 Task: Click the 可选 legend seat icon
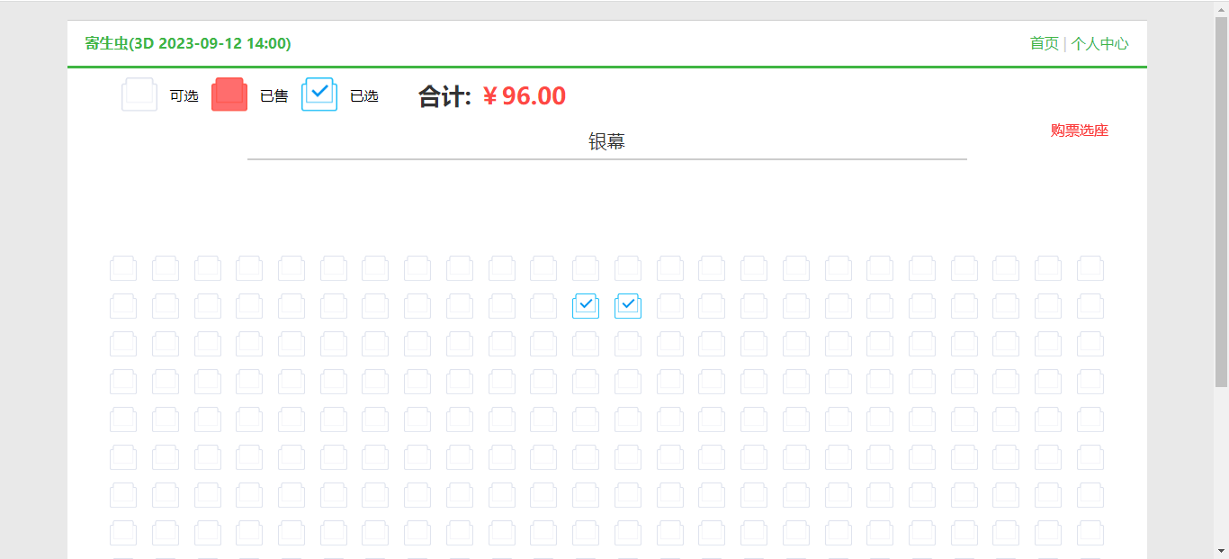pyautogui.click(x=139, y=95)
